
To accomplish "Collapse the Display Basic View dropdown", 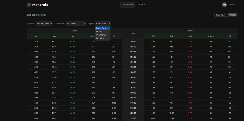I will tap(103, 24).
